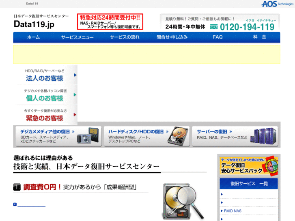Click blue arrow beside 法人のお客様
This screenshot has height=221, width=295.
75,75
